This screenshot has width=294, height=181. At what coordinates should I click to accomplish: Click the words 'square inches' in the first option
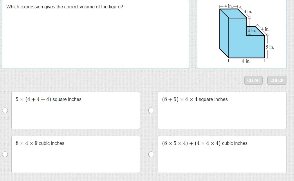pos(67,99)
